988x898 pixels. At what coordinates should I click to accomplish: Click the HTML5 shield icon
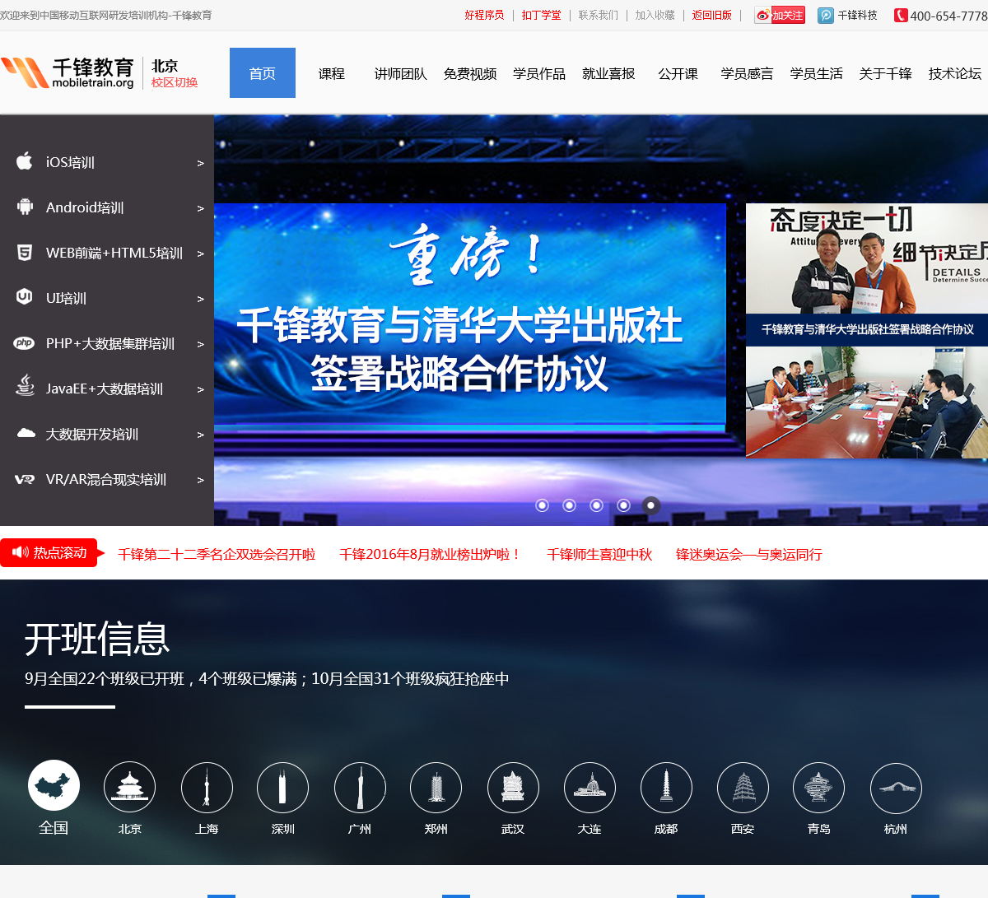(25, 252)
